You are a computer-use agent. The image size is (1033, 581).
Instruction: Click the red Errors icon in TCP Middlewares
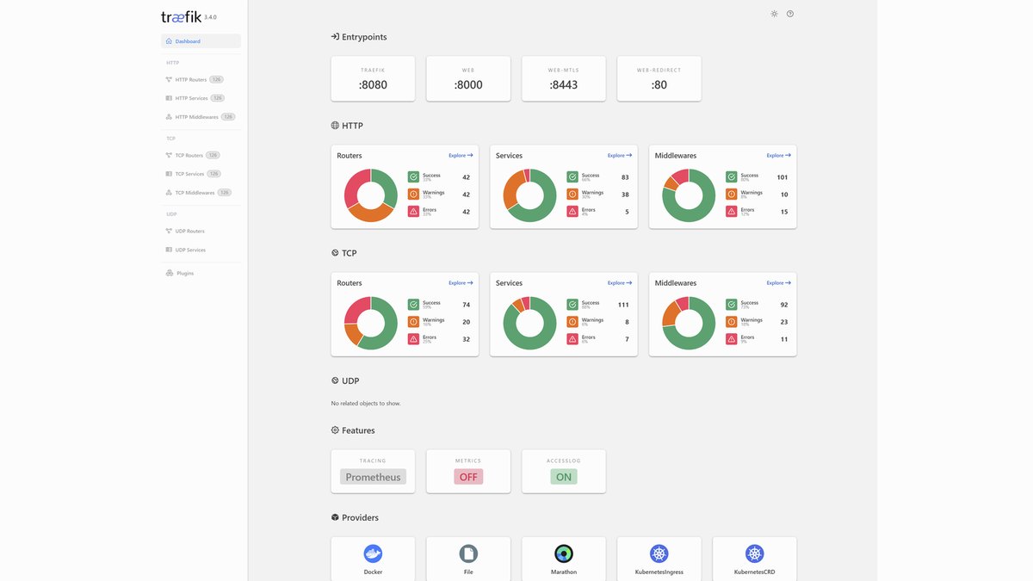pyautogui.click(x=731, y=339)
